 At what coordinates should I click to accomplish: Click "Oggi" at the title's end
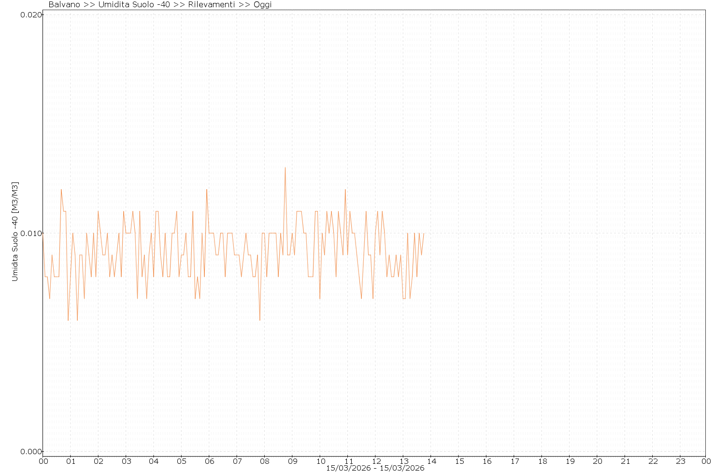coord(263,5)
